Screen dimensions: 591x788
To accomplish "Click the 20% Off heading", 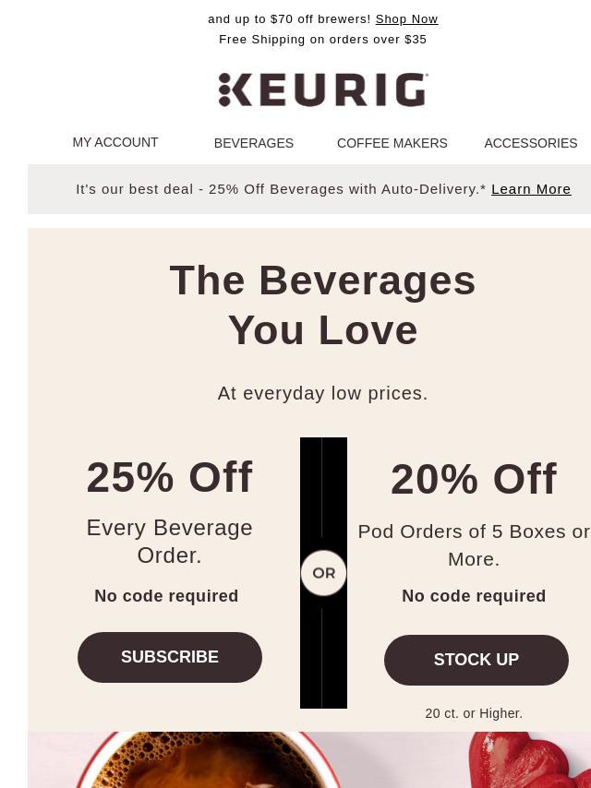I will pos(474,478).
